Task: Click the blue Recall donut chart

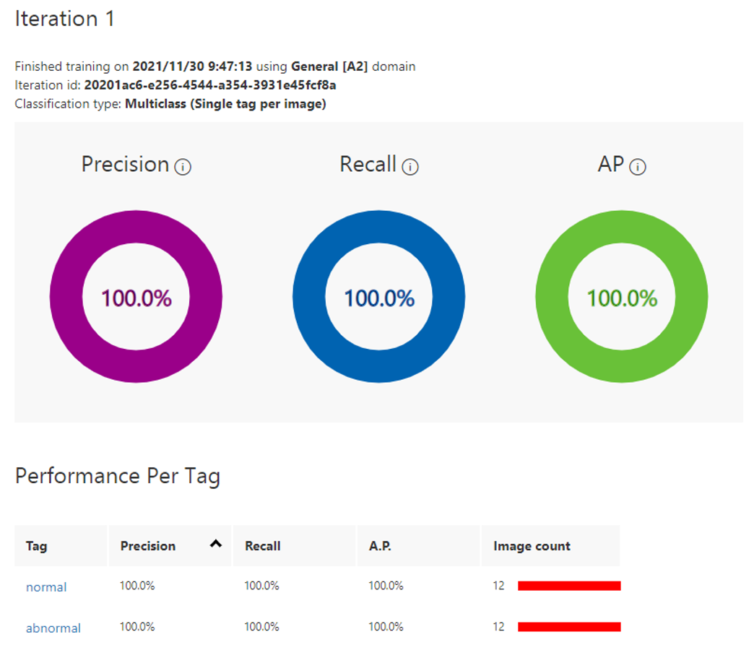Action: (x=379, y=296)
